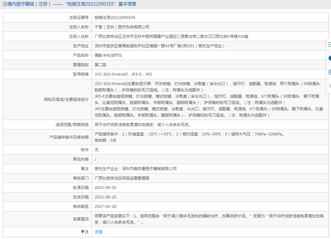Select the intended use text 用于治疗皮肤浅表色素增加性病变
331x239 pixels.
click(x=143, y=125)
